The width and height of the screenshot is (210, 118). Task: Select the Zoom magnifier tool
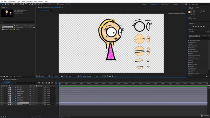(x=8, y=4)
